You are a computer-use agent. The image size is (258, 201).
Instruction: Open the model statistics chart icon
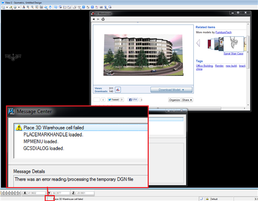[118, 90]
